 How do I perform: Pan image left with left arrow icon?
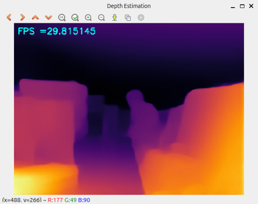click(x=9, y=17)
